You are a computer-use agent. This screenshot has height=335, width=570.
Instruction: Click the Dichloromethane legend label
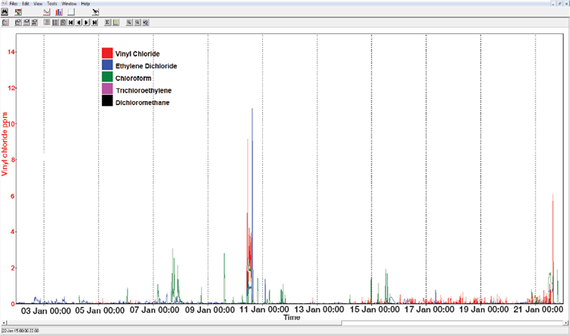(x=143, y=103)
